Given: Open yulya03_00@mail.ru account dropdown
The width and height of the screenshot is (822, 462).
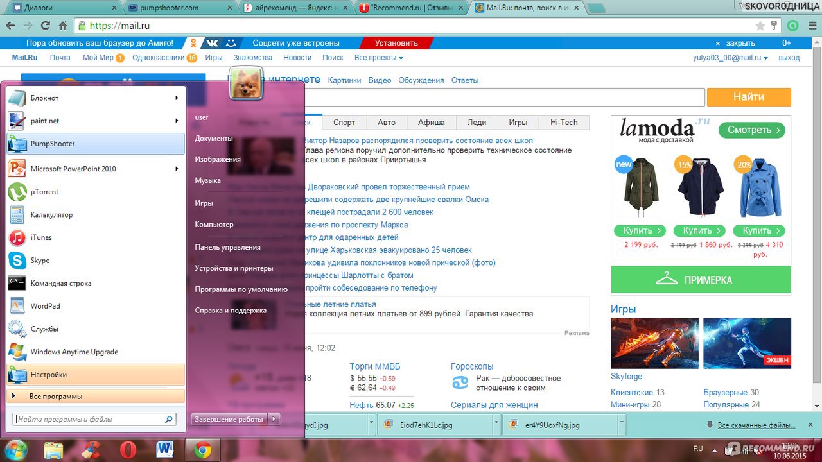Looking at the screenshot, I should click(x=730, y=58).
